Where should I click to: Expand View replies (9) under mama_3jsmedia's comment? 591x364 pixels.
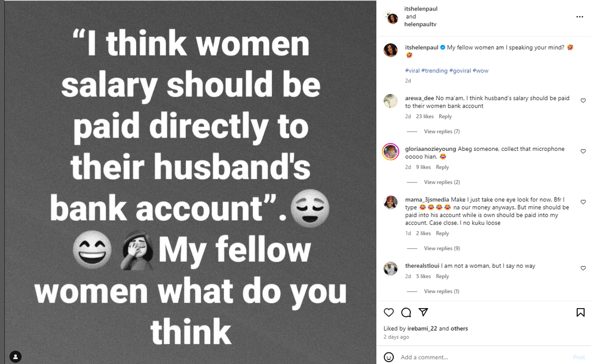[x=442, y=248]
